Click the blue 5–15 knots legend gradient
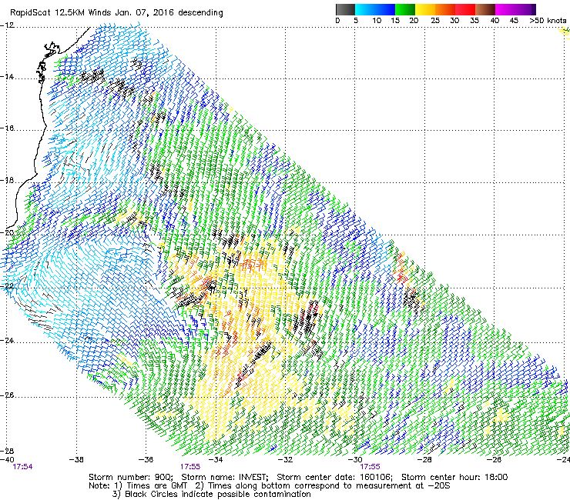 point(375,9)
